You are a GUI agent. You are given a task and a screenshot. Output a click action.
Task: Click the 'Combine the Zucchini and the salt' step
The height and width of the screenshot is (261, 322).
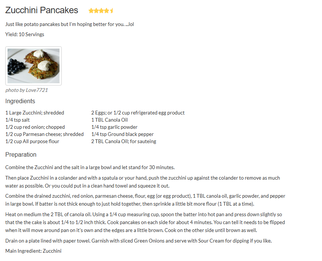coord(90,168)
